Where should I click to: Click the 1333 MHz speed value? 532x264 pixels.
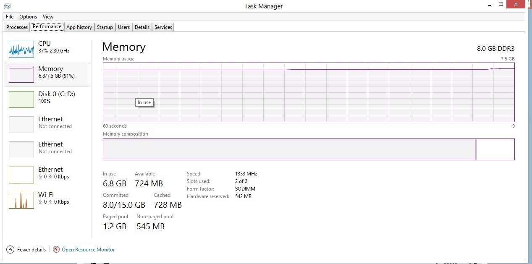click(x=246, y=174)
